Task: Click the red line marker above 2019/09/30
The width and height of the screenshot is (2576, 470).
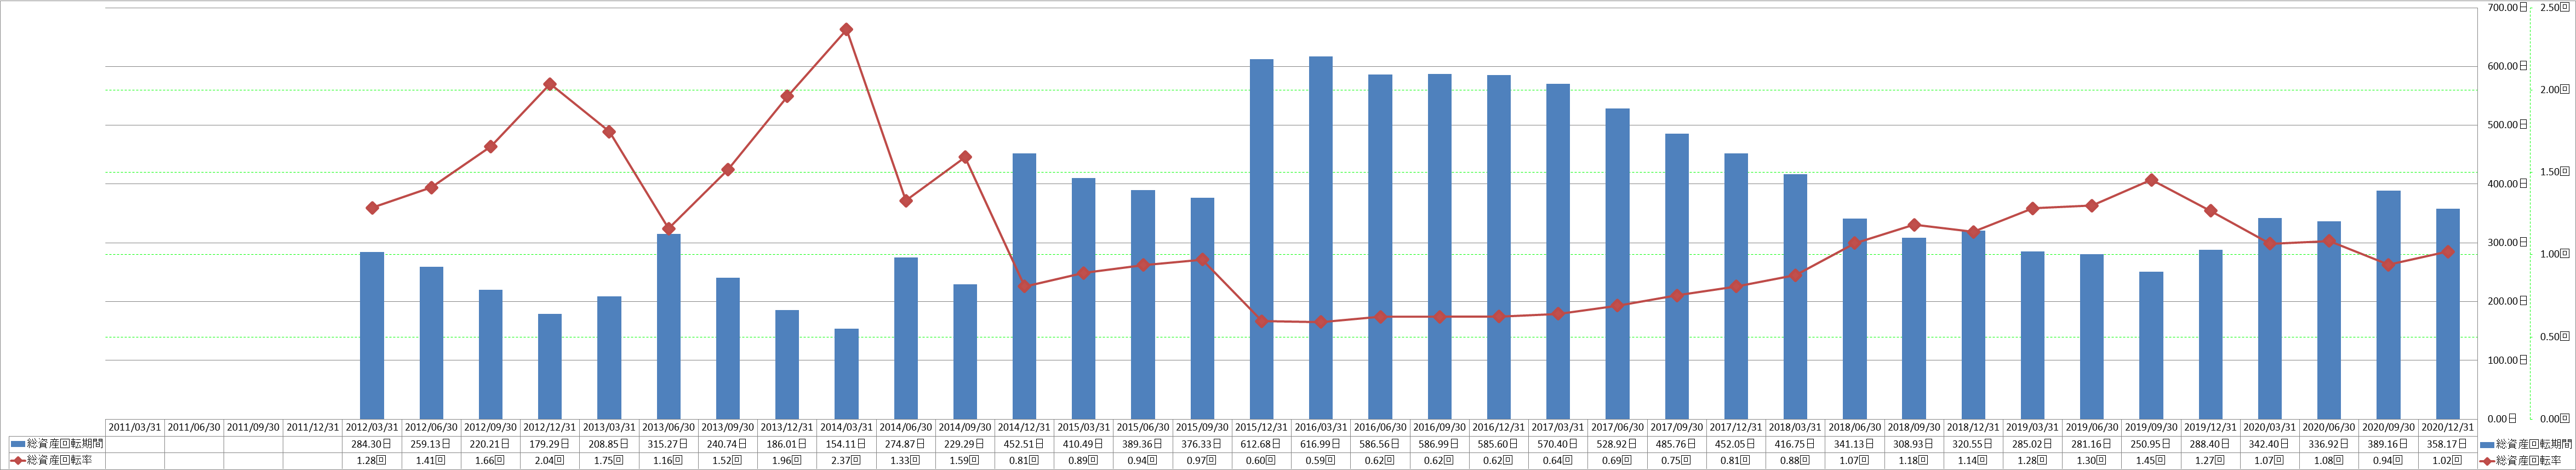Action: [x=2151, y=180]
